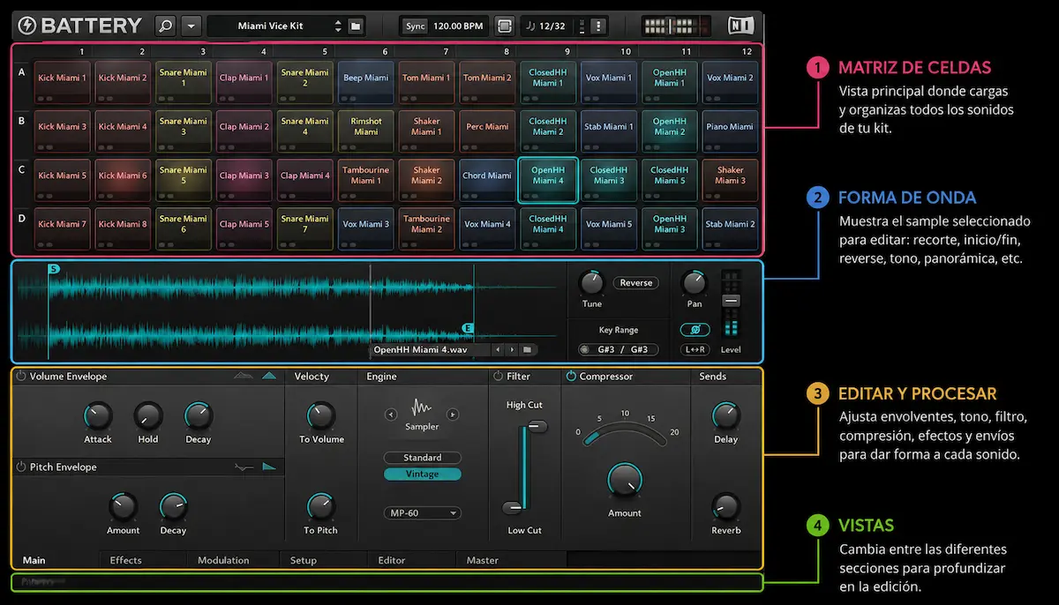Screen dimensions: 1059x605
Task: Select the Piano Miami cell
Action: point(730,131)
